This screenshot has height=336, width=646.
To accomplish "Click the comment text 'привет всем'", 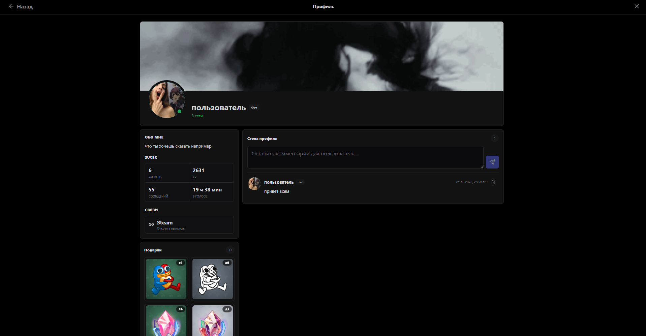I will pos(277,191).
